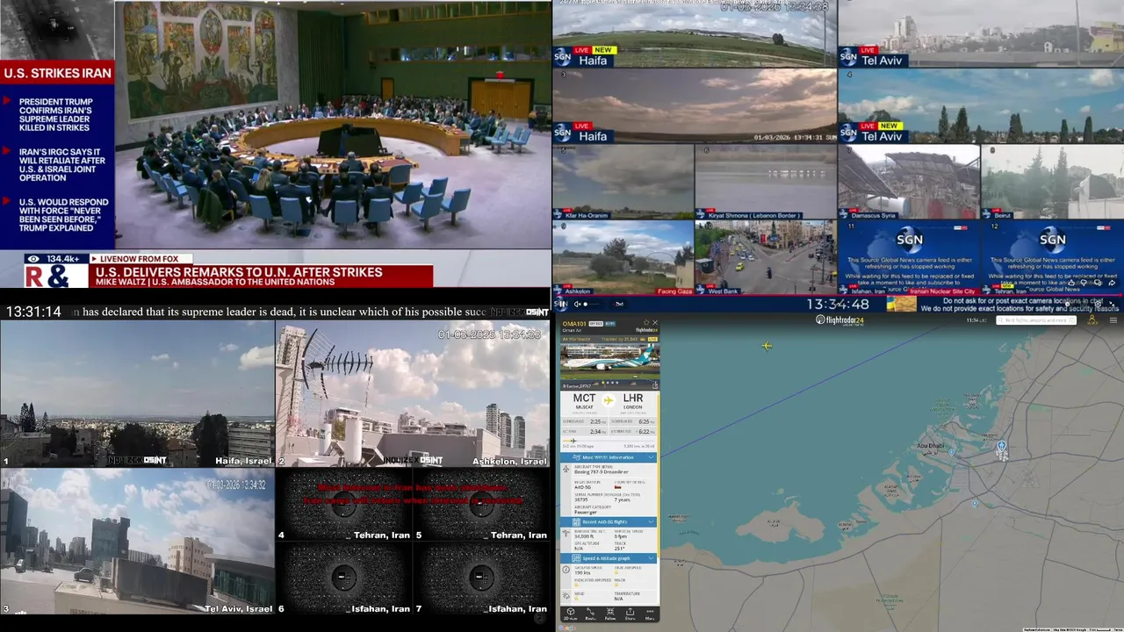The image size is (1124, 632).
Task: Click the Haifa, Israel camera feed
Action: [x=137, y=393]
